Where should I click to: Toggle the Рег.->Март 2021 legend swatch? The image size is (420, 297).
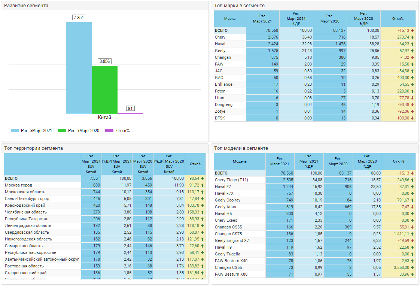click(15, 131)
